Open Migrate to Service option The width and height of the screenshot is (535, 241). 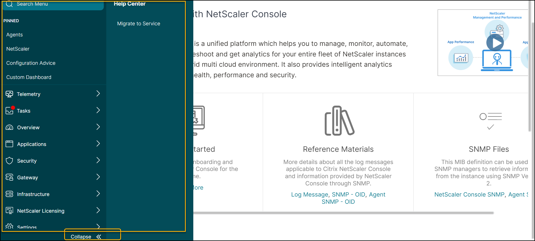pyautogui.click(x=138, y=24)
